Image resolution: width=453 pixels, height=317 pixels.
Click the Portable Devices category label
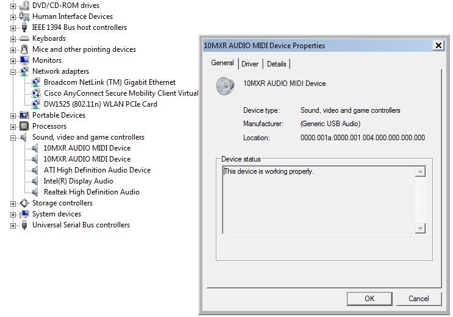point(59,115)
